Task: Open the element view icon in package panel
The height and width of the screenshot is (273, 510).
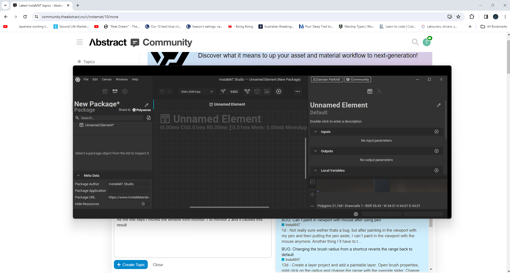Action: 105,91
